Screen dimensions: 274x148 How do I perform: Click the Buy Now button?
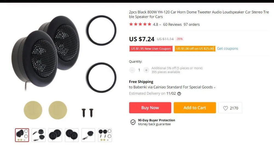150,108
